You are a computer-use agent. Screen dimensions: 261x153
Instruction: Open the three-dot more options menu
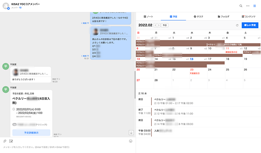[248, 6]
